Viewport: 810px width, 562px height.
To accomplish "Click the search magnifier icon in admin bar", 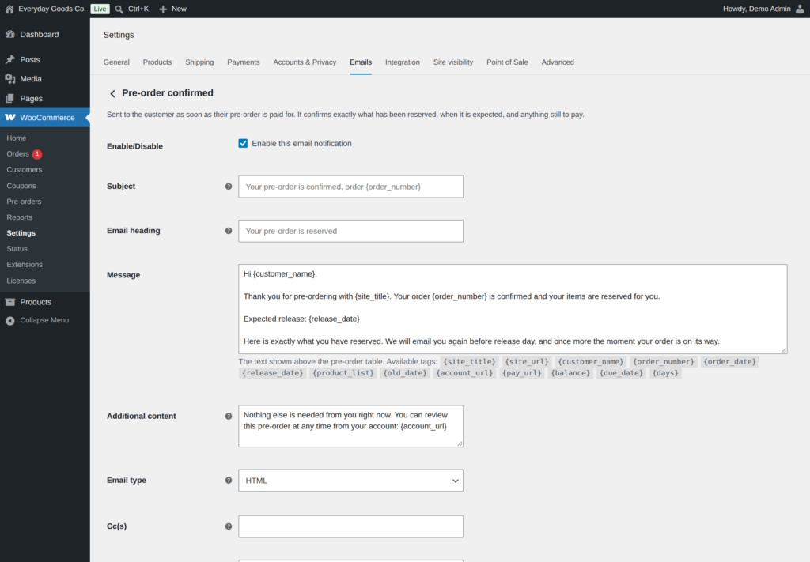I will (119, 9).
